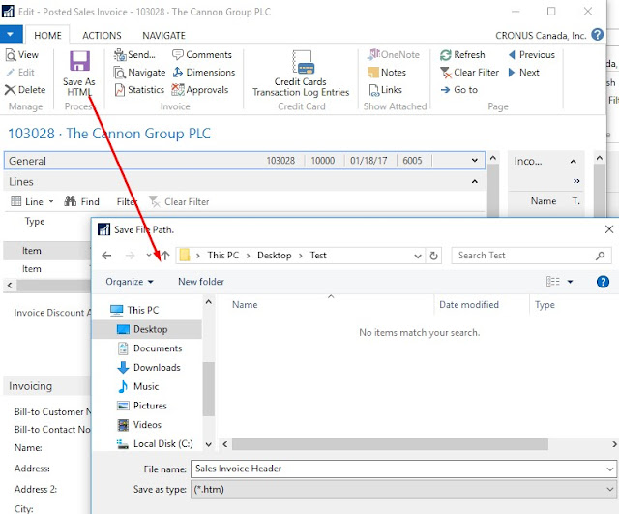Viewport: 619px width, 514px height.
Task: Click the Go to arrow
Action: [445, 90]
